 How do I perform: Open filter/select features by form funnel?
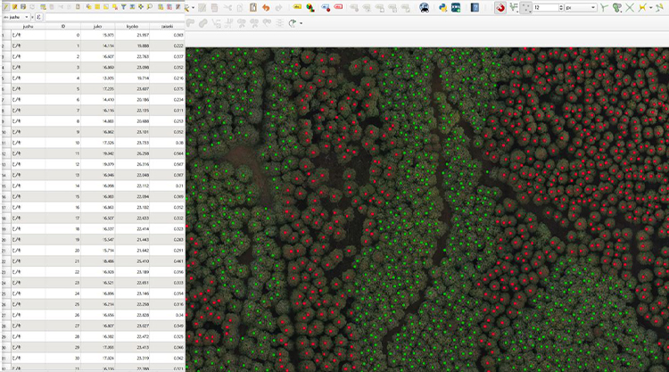123,7
